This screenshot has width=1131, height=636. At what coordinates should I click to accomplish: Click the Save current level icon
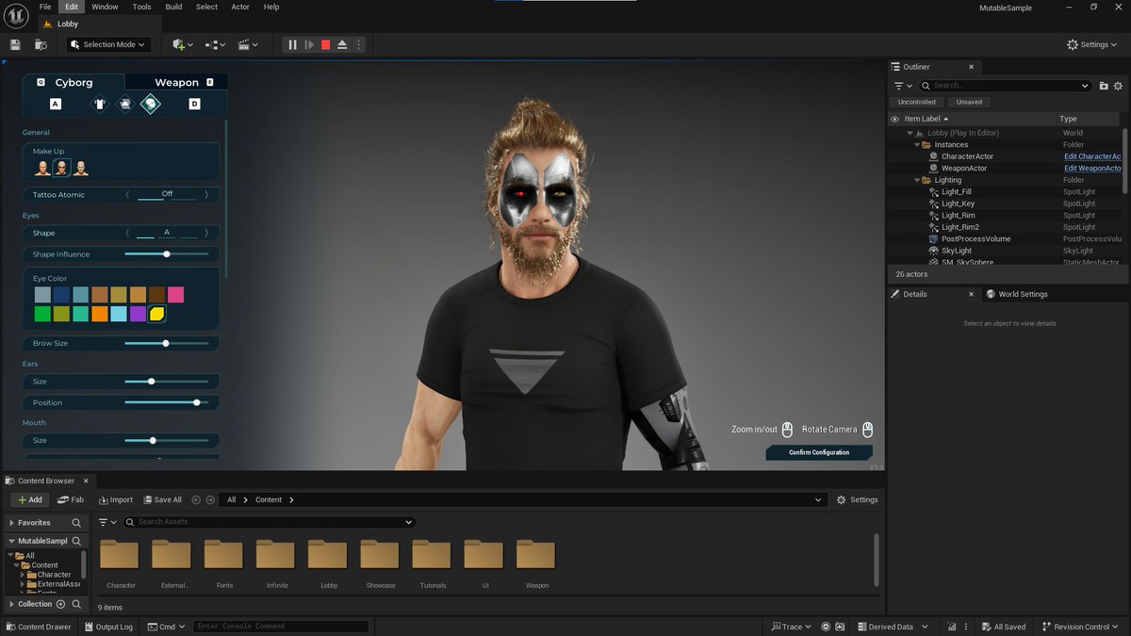coord(15,44)
